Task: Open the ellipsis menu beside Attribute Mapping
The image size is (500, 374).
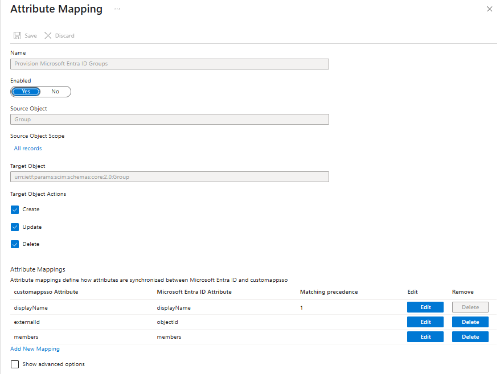Action: (117, 9)
